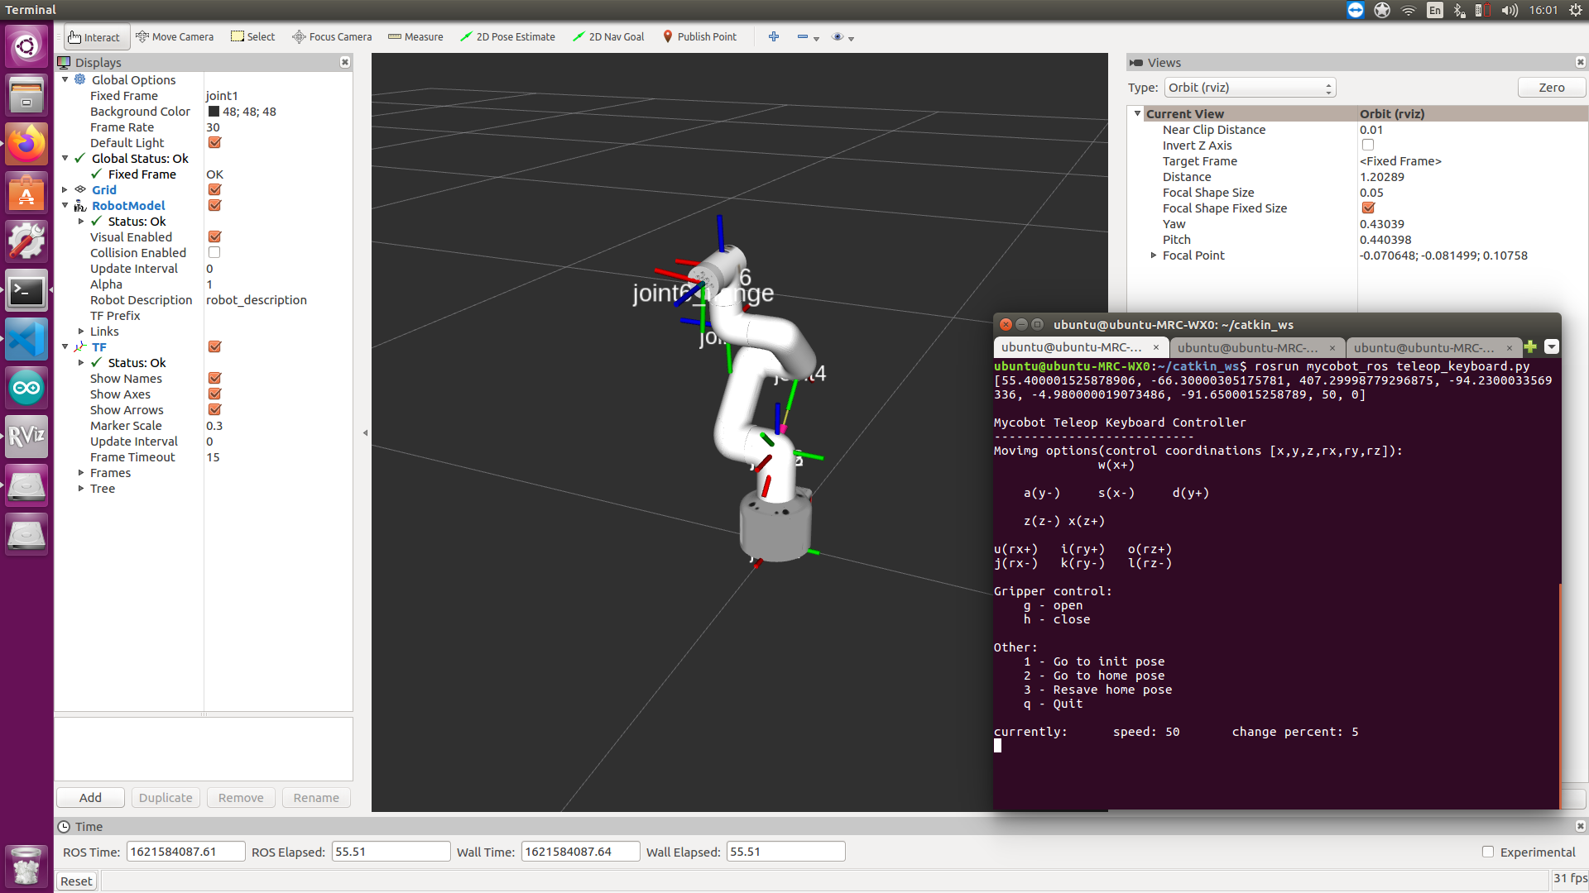Open the view Type dropdown
This screenshot has width=1589, height=893.
[1250, 88]
